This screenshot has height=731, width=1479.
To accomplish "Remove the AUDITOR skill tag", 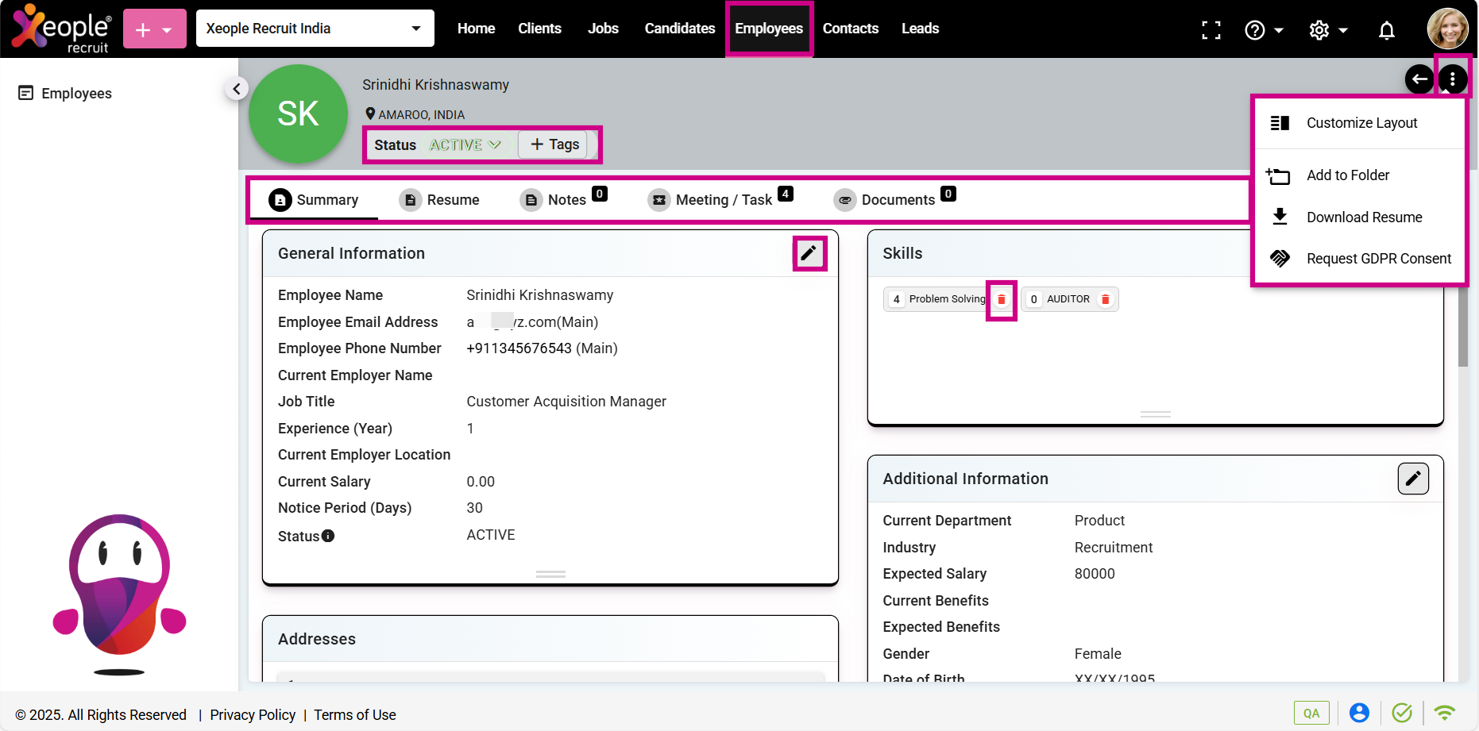I will (x=1105, y=299).
